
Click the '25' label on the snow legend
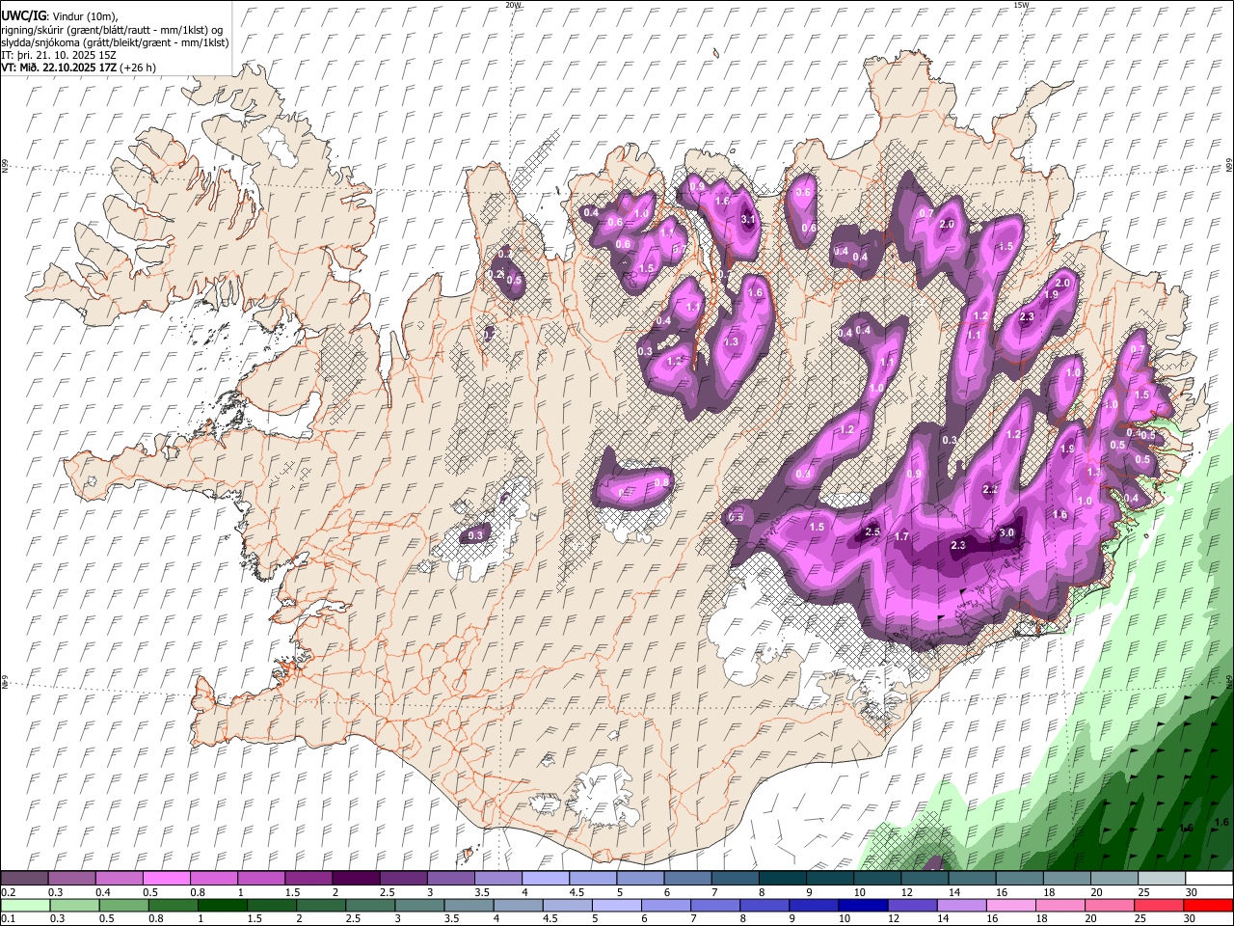point(1142,892)
